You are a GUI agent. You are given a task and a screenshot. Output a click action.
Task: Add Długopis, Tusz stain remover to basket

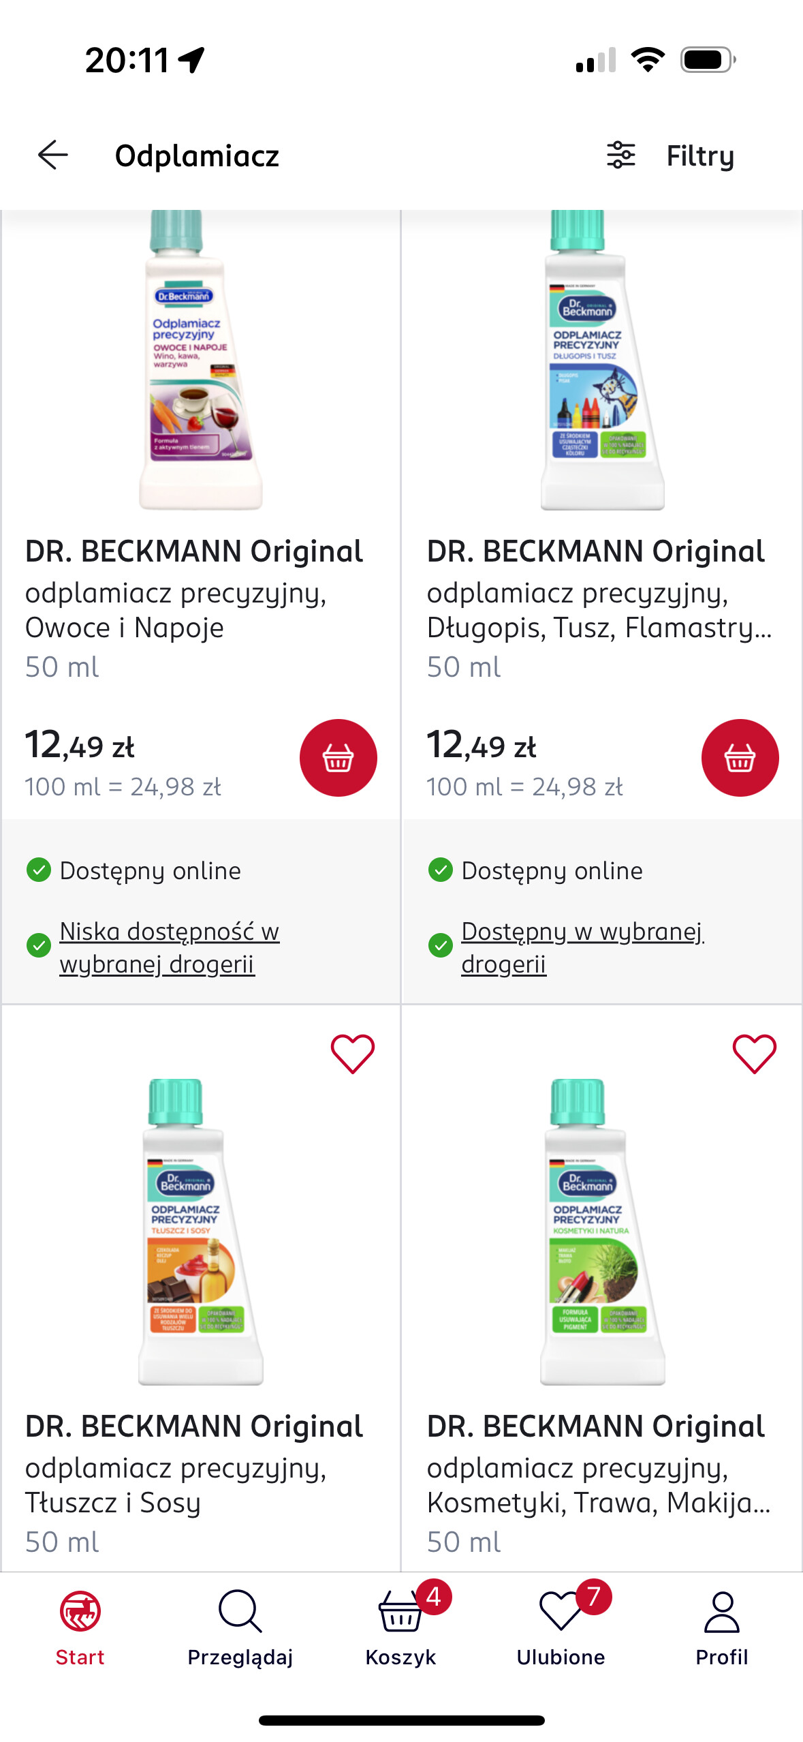point(740,757)
